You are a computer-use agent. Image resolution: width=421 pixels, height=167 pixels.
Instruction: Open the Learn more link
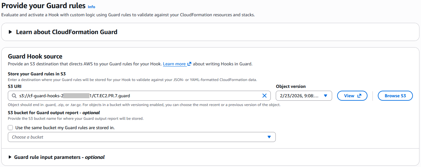tap(174, 64)
